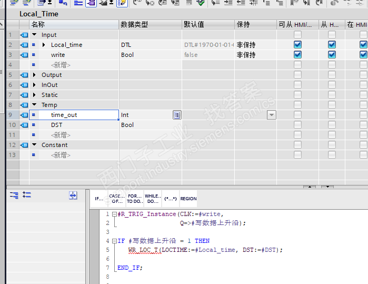This screenshot has width=368, height=284.
Task: Click the collapse-all outline icon in the left pane
Action: point(14,195)
